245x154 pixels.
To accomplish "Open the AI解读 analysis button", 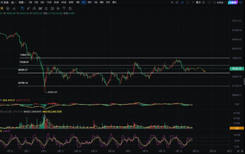I will [233, 2].
